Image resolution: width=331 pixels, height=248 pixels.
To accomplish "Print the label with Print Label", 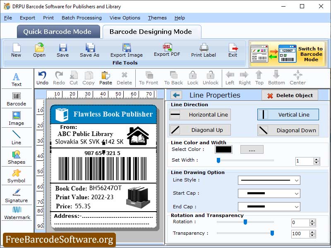I will 204,50.
